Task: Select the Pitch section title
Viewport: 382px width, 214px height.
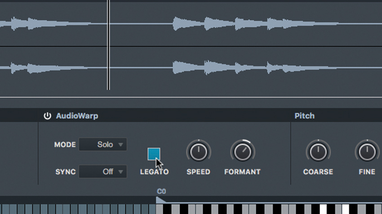Action: (305, 116)
